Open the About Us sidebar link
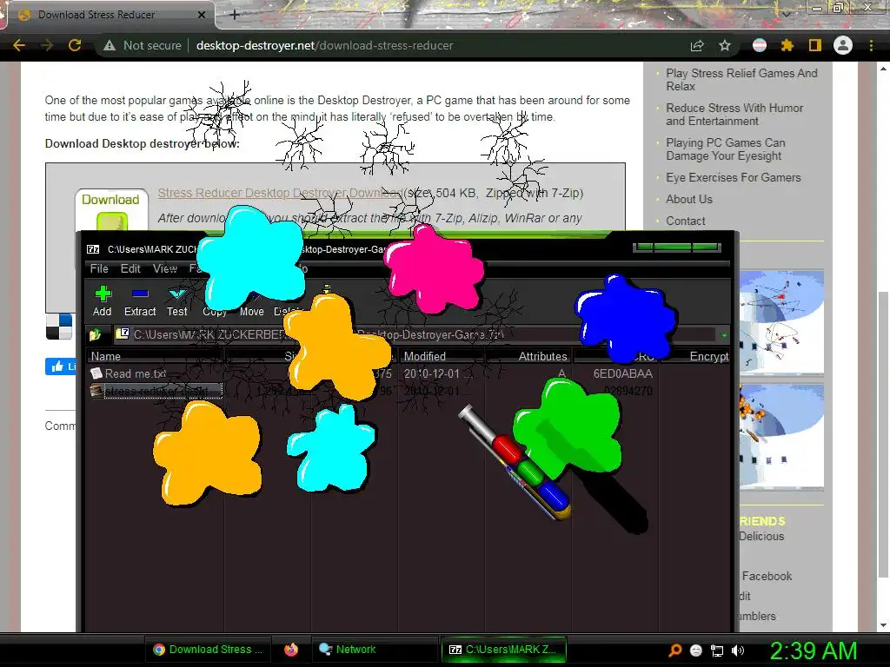 click(x=689, y=199)
